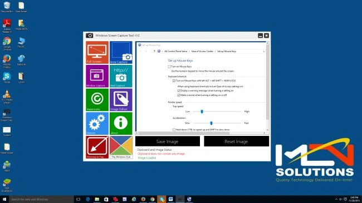Viewport: 362px width, 203px height.
Task: Close the Windows Screen Capture Tool window
Action: point(266,35)
